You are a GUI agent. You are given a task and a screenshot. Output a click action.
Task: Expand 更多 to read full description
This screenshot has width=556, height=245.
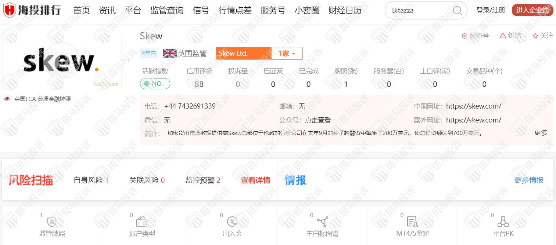pos(541,133)
